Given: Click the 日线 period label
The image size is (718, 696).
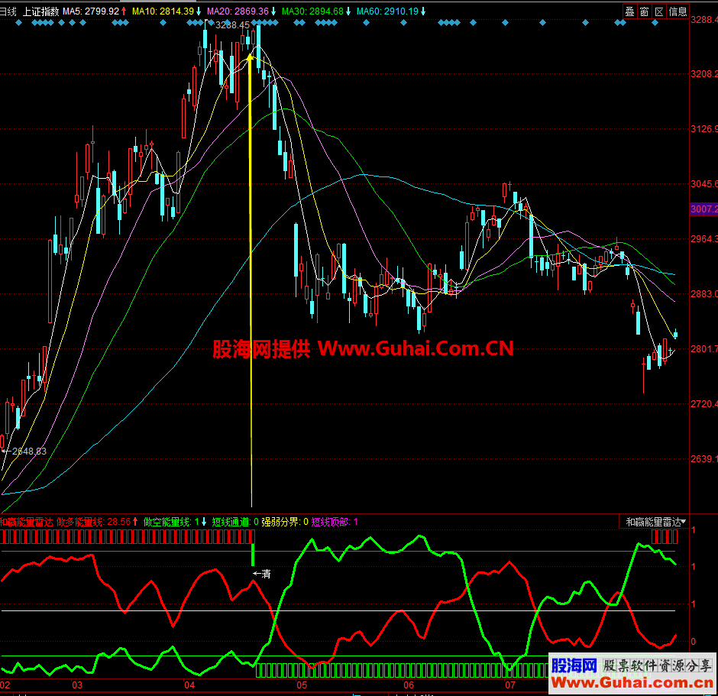Looking at the screenshot, I should click(8, 11).
